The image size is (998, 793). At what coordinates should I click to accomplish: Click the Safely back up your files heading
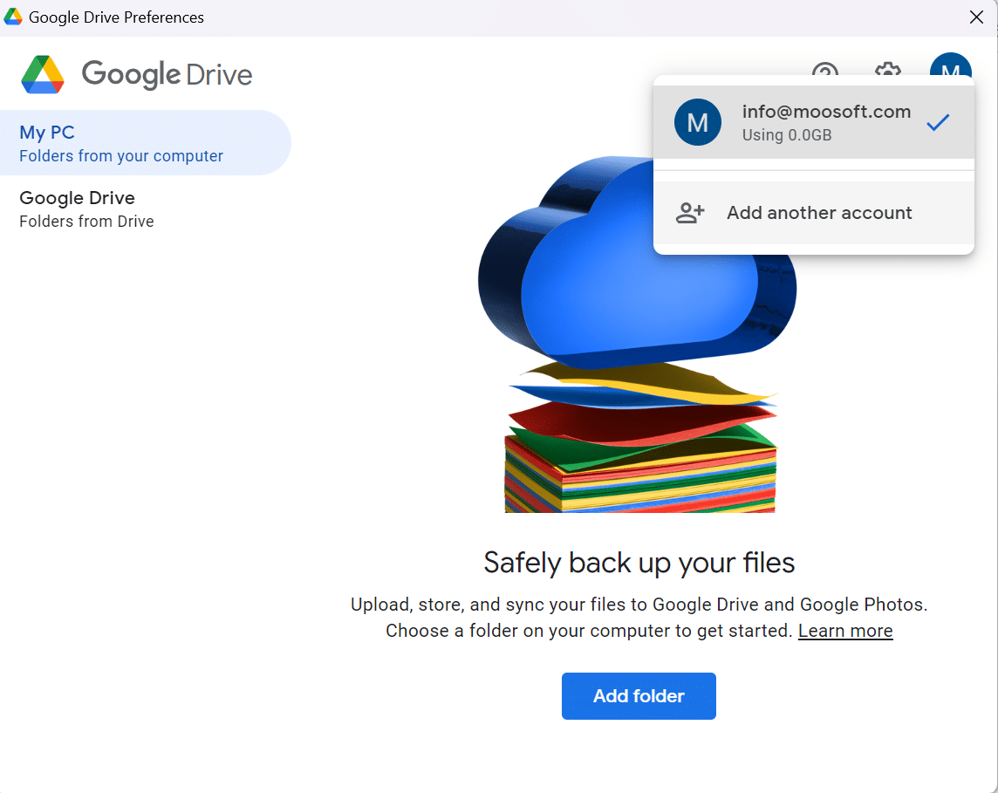[x=639, y=563]
